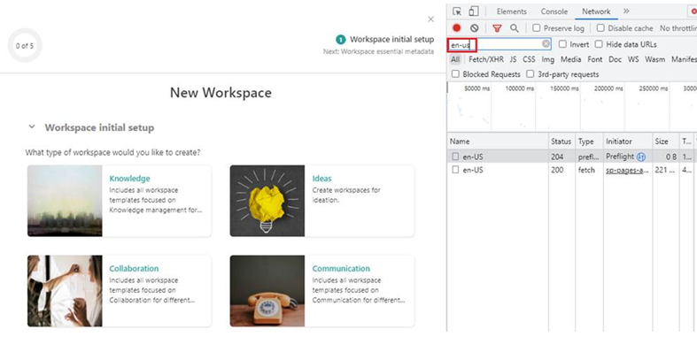Image resolution: width=697 pixels, height=337 pixels.
Task: Filter requests by Fetch/XHR
Action: 486,59
